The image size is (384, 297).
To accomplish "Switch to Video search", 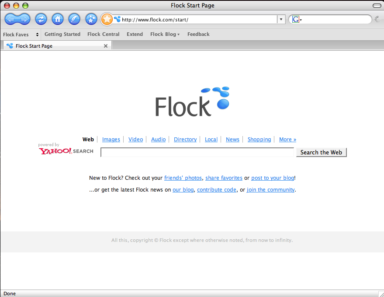I will [x=135, y=139].
